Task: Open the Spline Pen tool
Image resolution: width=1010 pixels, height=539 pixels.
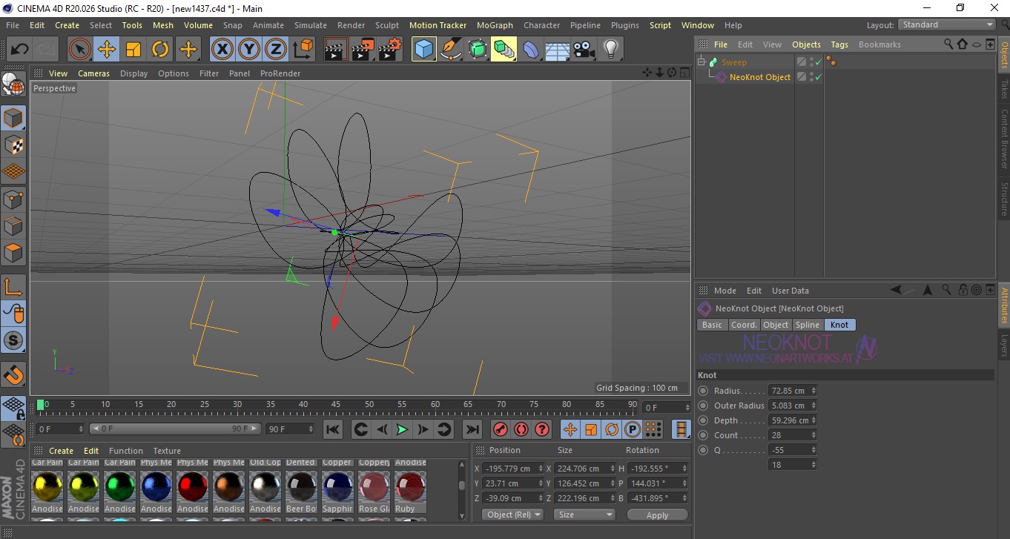Action: coord(451,50)
